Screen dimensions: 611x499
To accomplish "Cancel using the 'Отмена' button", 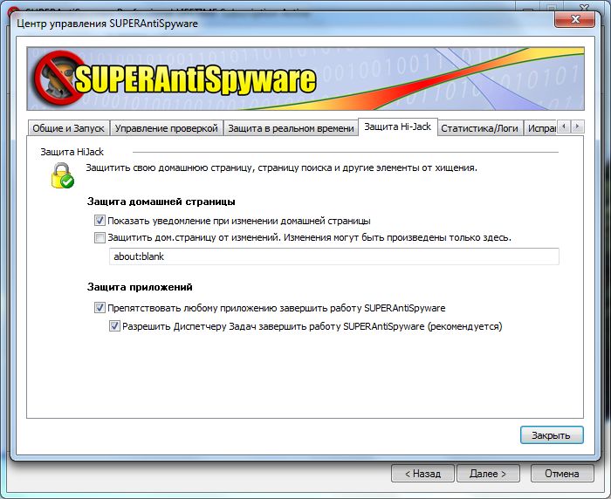I will pyautogui.click(x=561, y=474).
